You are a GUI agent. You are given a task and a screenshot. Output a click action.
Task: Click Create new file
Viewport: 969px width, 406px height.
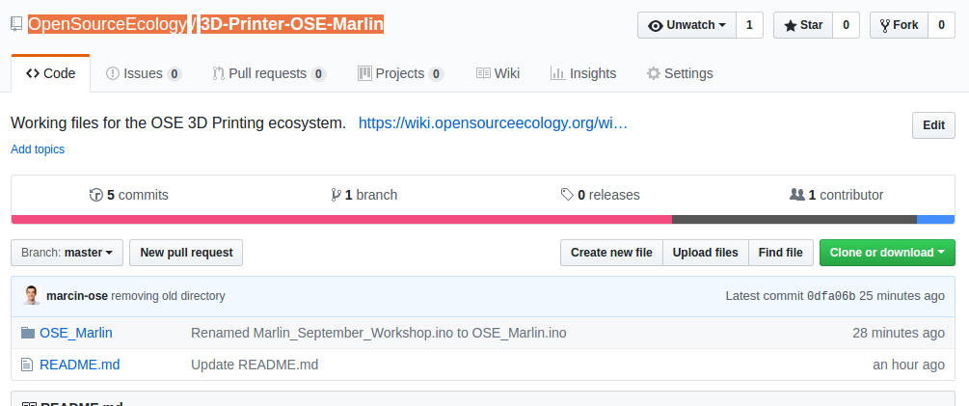[x=611, y=253]
